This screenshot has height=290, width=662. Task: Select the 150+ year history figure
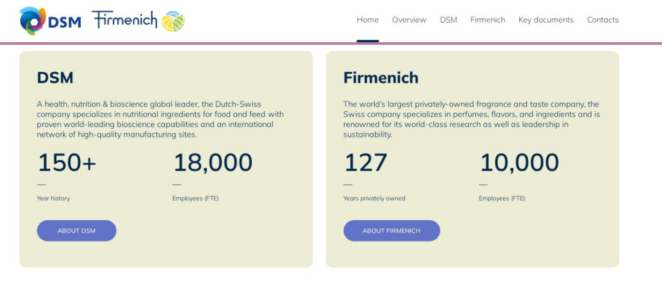67,163
